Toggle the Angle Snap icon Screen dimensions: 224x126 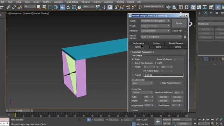122,7
